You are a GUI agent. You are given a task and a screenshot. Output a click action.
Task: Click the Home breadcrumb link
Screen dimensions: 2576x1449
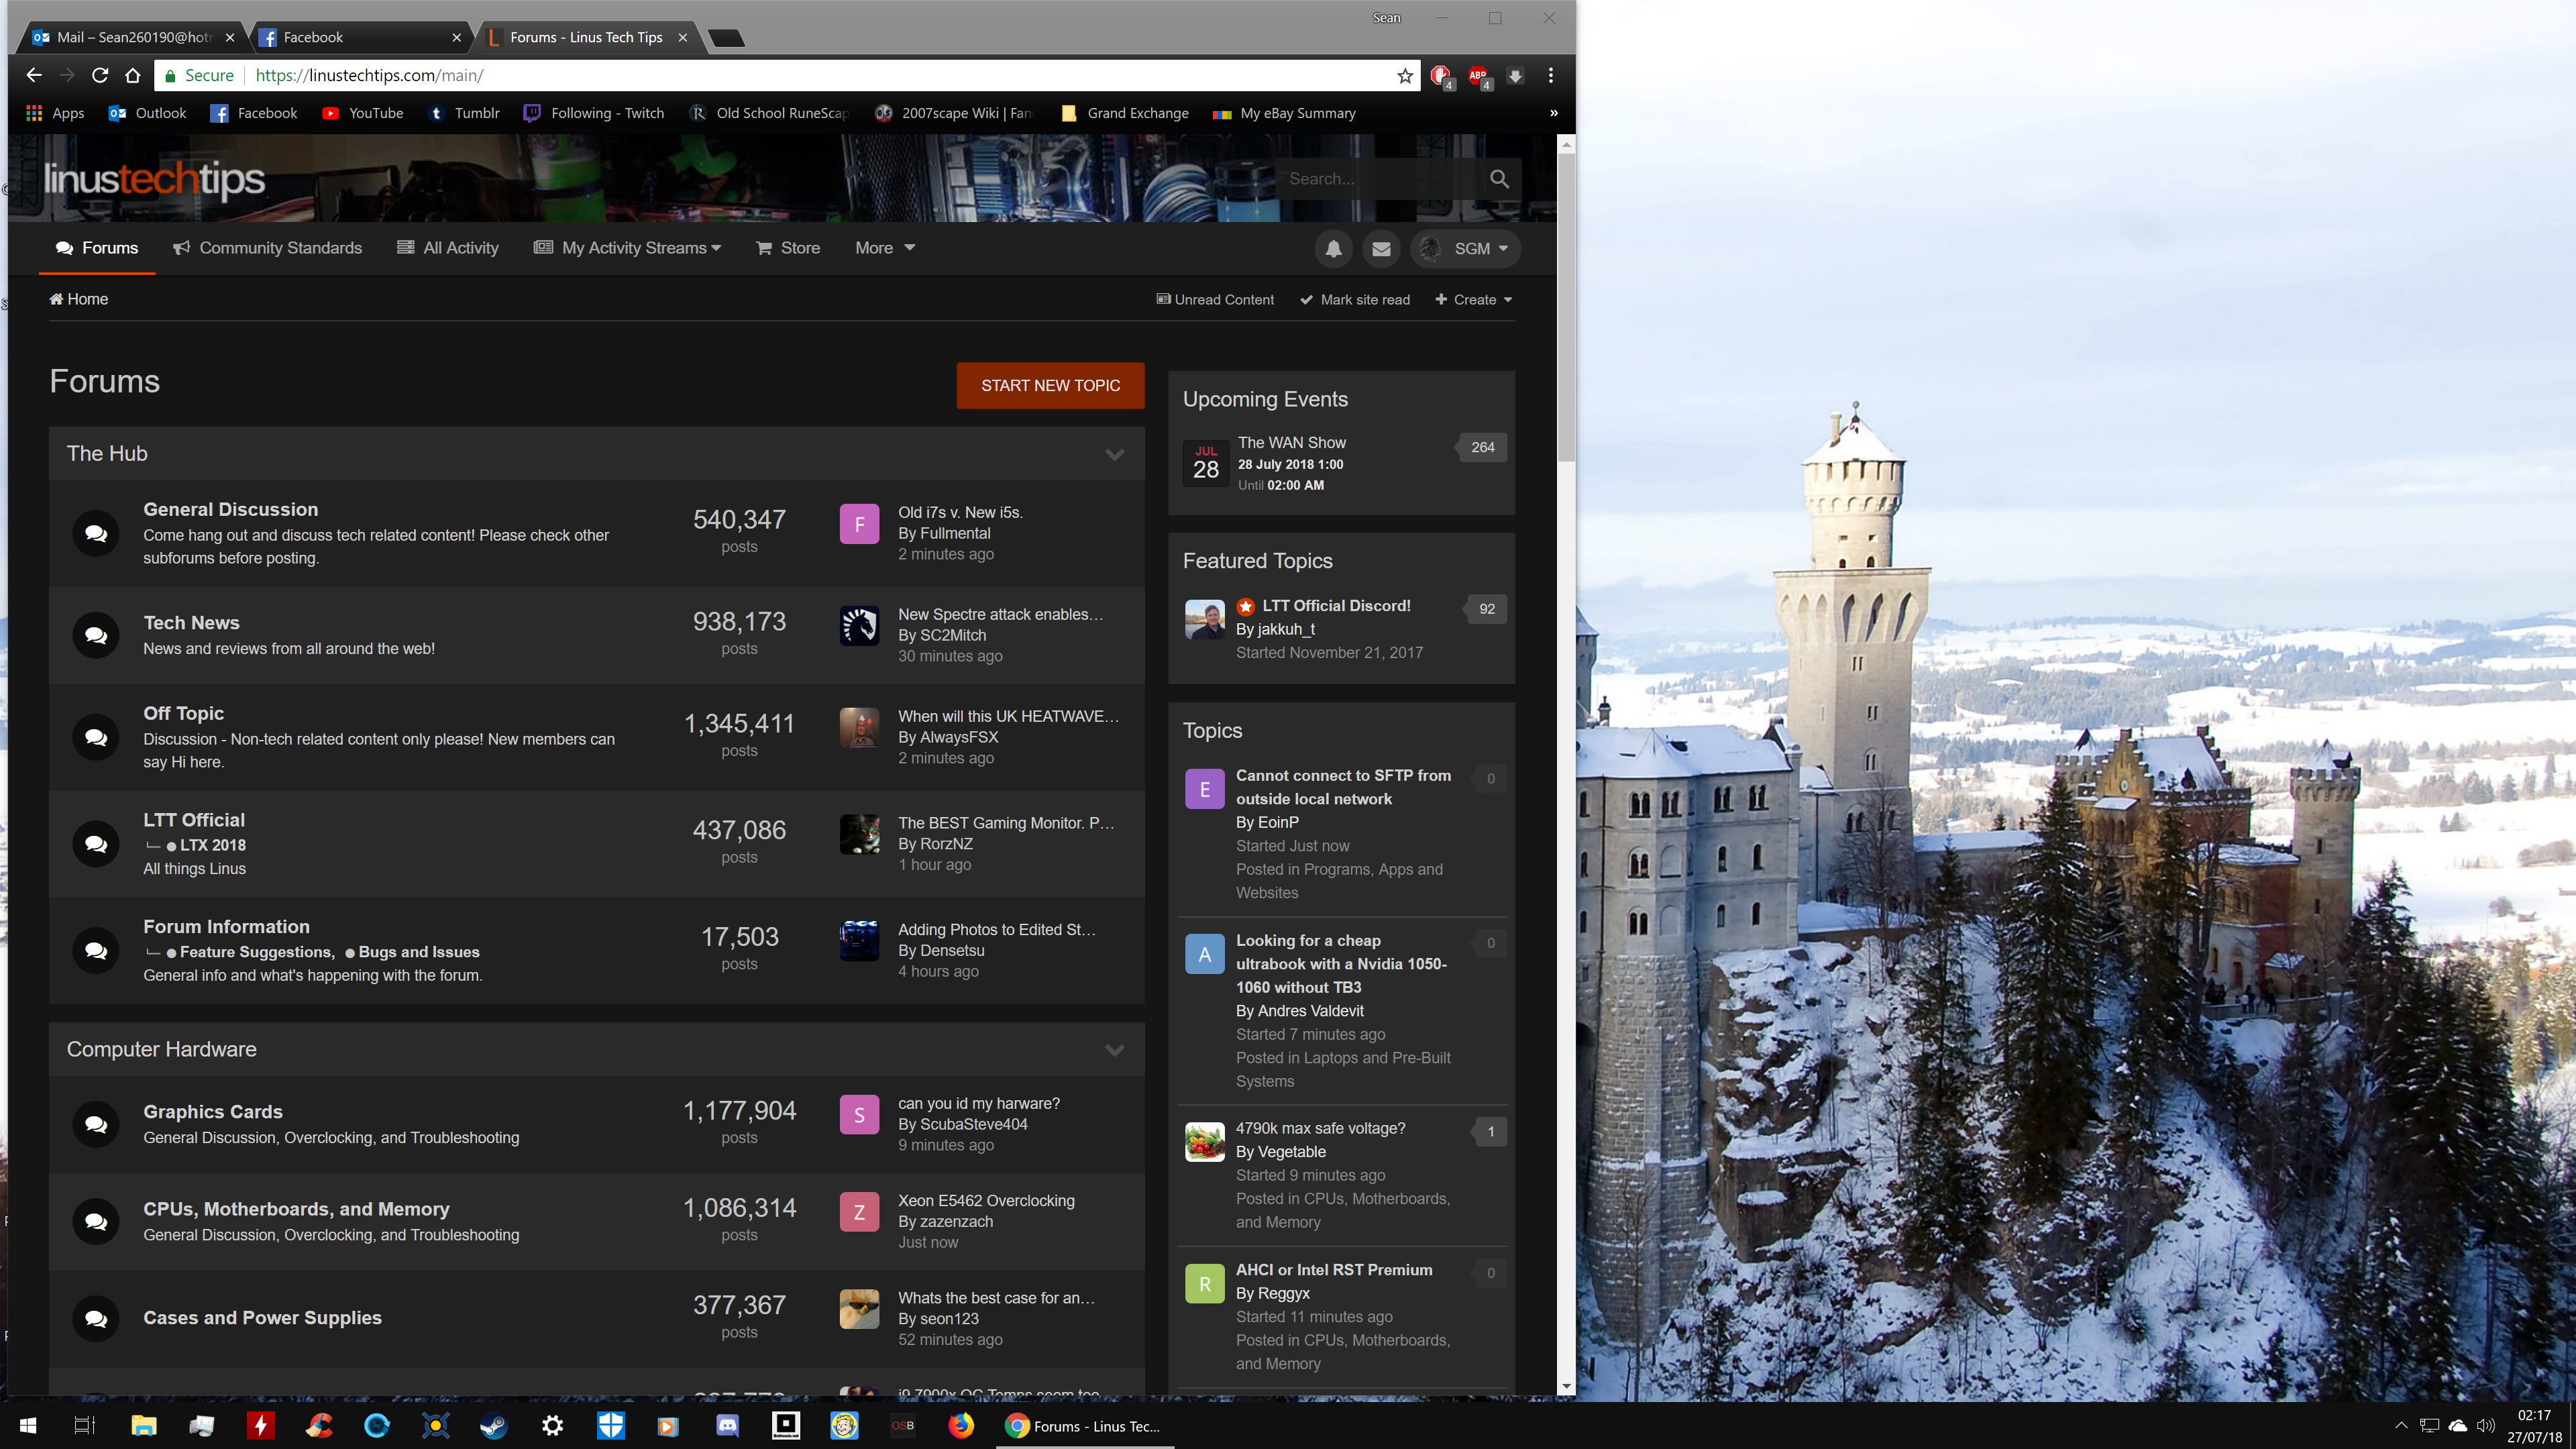coord(79,299)
